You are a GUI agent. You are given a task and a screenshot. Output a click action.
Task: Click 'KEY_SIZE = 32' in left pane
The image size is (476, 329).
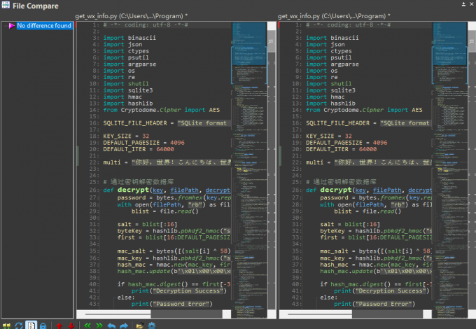pyautogui.click(x=126, y=136)
